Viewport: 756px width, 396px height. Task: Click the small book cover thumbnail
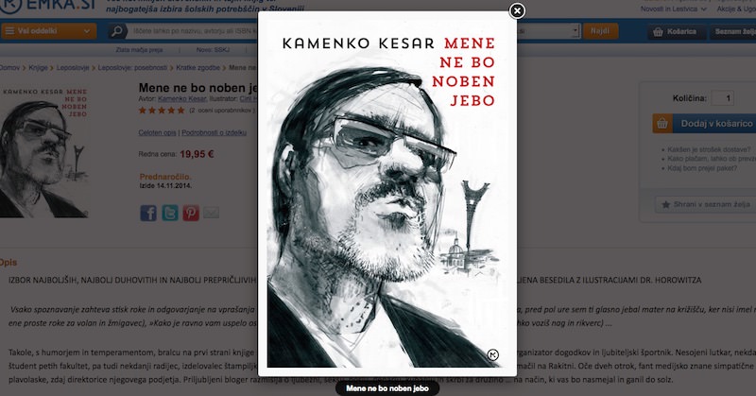pyautogui.click(x=43, y=152)
